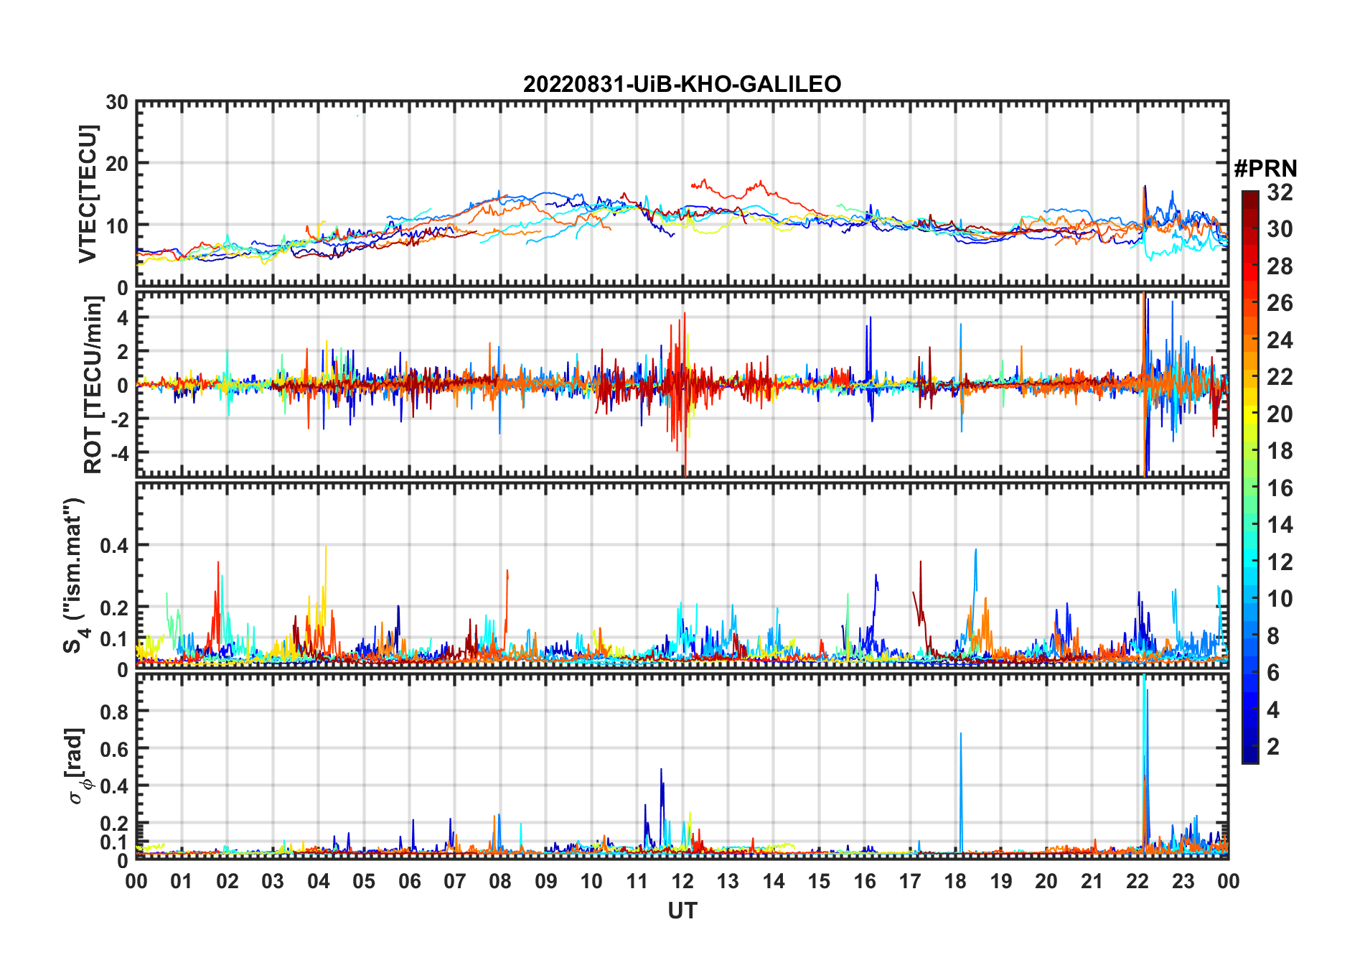Screen dimensions: 1365x955
Task: Click x-axis tick label 02
Action: click(x=227, y=882)
